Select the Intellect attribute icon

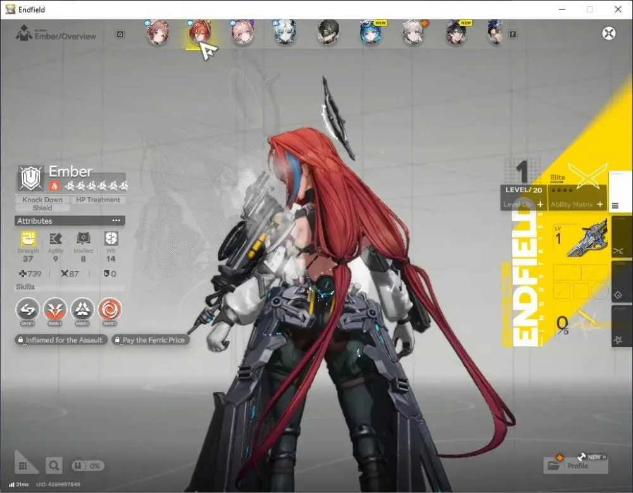(x=83, y=239)
